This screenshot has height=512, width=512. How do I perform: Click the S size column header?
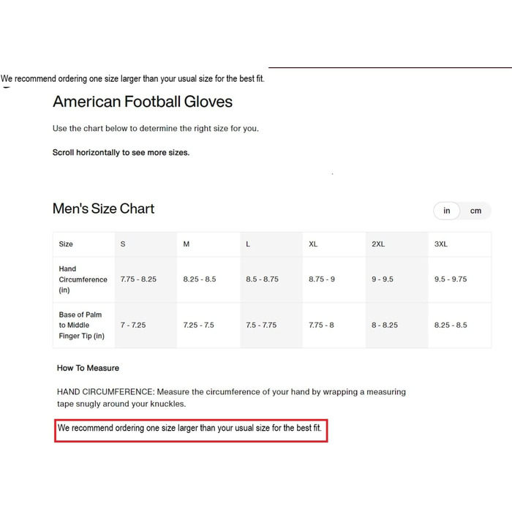click(x=123, y=244)
